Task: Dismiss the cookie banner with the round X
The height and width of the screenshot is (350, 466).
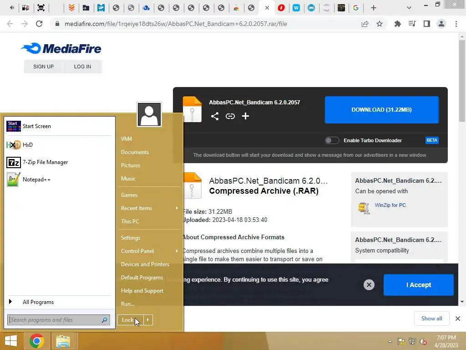Action: pos(369,285)
